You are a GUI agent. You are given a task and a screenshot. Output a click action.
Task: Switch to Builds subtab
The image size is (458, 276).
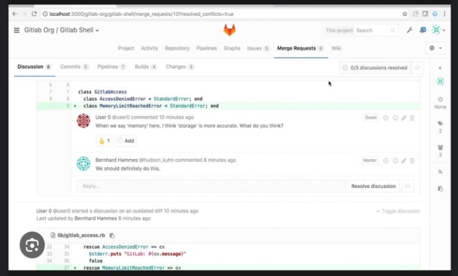tap(145, 67)
